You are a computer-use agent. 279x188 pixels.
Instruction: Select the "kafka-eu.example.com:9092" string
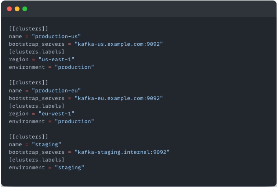pyautogui.click(x=119, y=98)
